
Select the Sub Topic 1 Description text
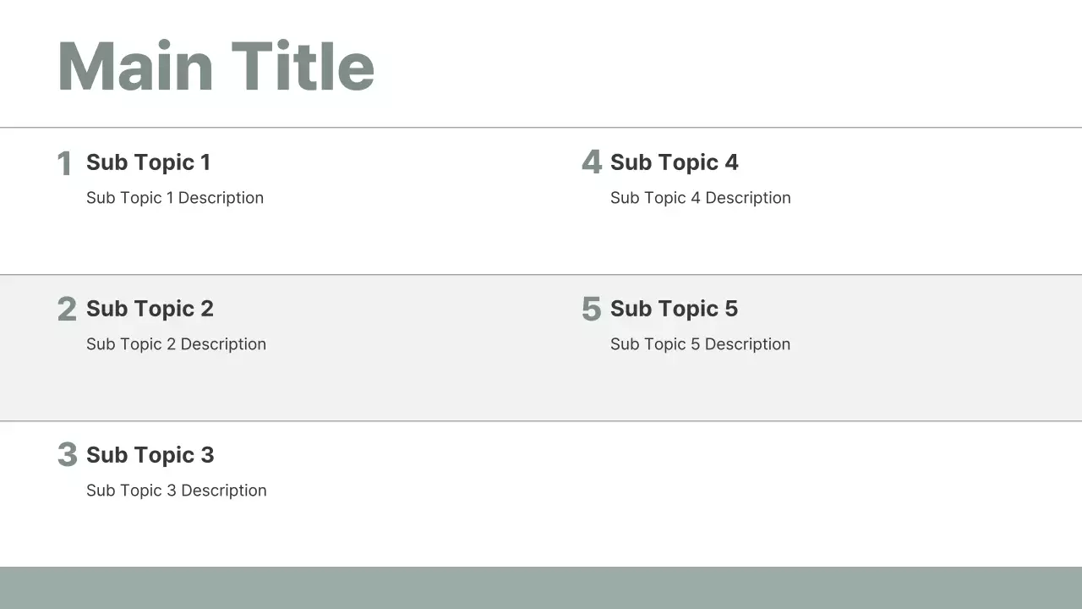point(175,198)
